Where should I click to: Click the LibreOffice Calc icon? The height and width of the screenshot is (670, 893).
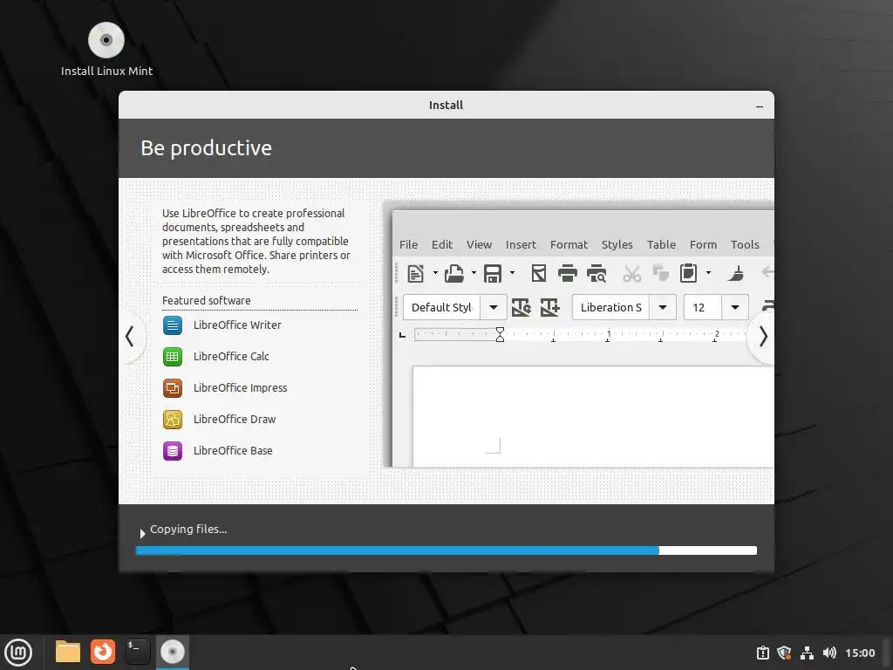click(x=173, y=357)
